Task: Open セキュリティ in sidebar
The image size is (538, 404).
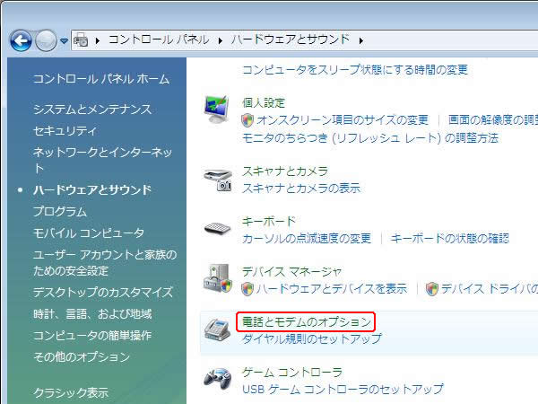Action: coord(65,130)
